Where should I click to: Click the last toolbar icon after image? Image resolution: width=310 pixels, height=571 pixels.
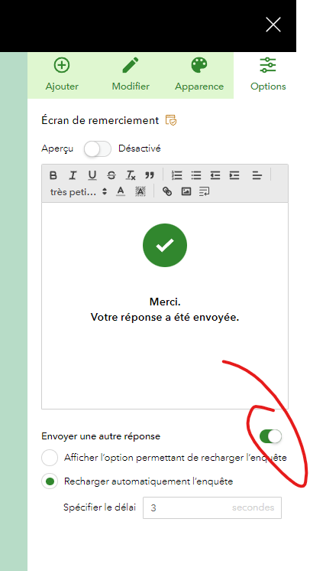pyautogui.click(x=205, y=191)
